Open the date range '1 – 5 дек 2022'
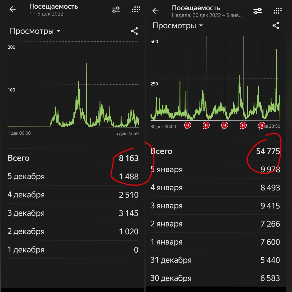Screen dimensions: 292x292 click(x=46, y=14)
